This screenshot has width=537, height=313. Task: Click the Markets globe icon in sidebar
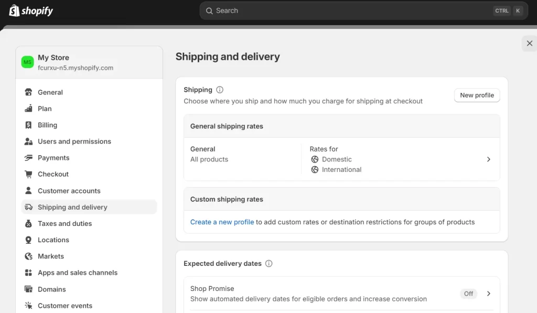(28, 256)
